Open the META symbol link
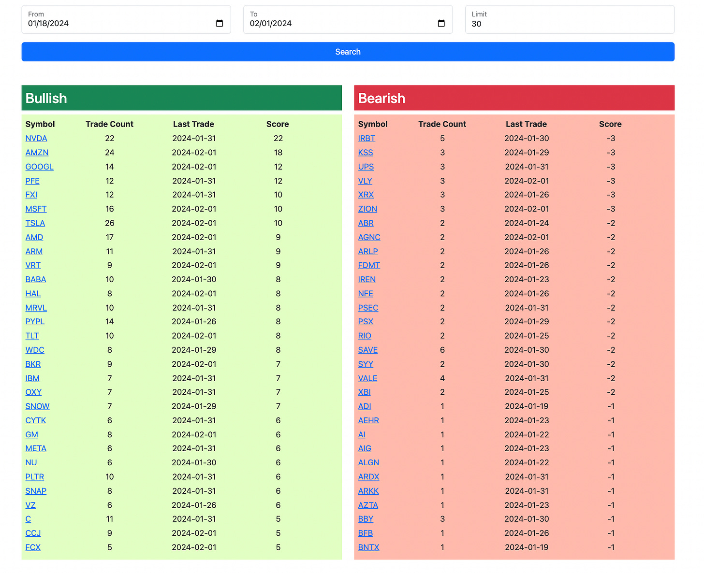This screenshot has width=704, height=573. click(36, 448)
